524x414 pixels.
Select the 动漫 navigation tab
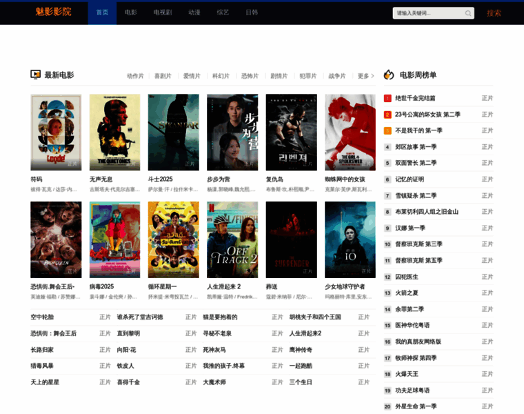click(194, 12)
